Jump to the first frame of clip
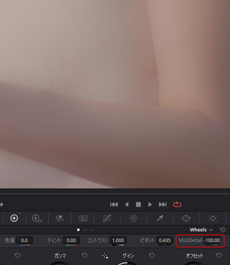Screen dimensions: 230x265 [114, 204]
